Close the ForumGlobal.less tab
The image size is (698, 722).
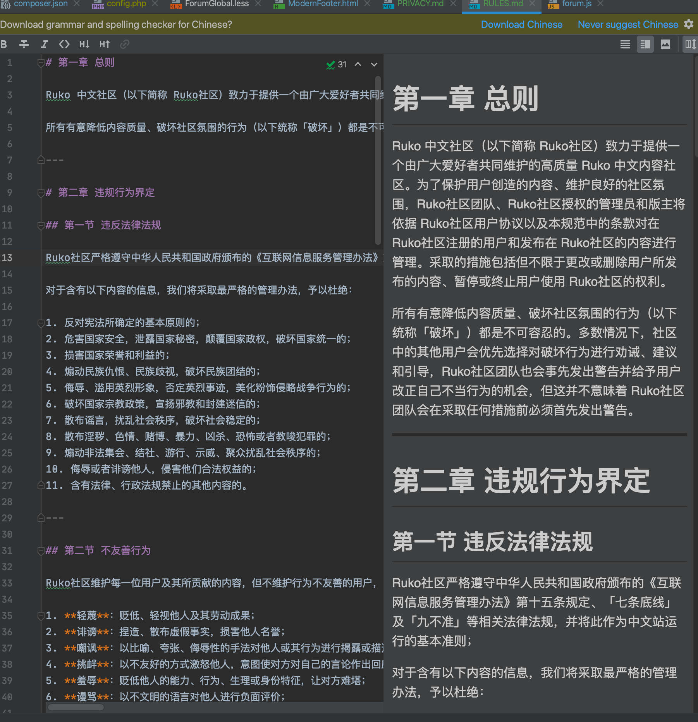(x=258, y=3)
